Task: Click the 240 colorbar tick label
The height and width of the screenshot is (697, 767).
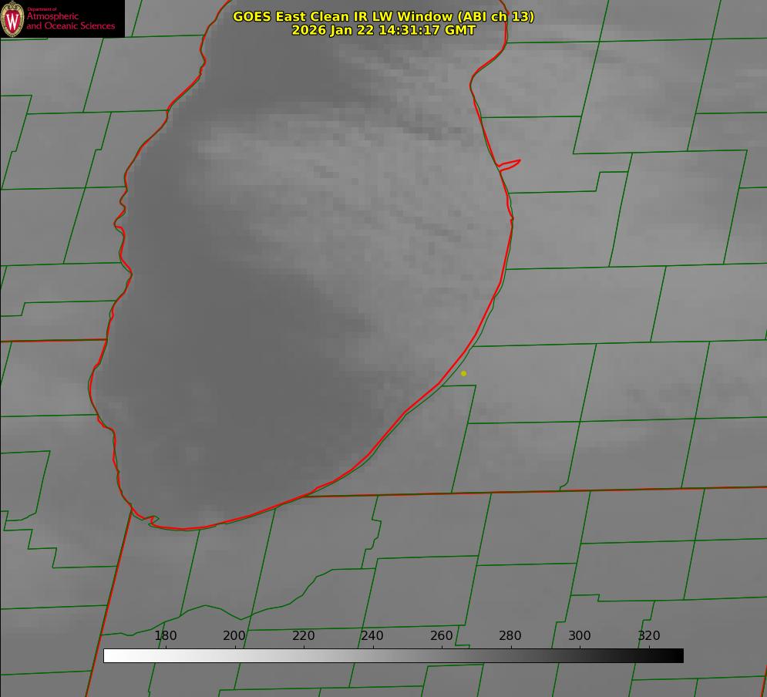Action: (372, 635)
